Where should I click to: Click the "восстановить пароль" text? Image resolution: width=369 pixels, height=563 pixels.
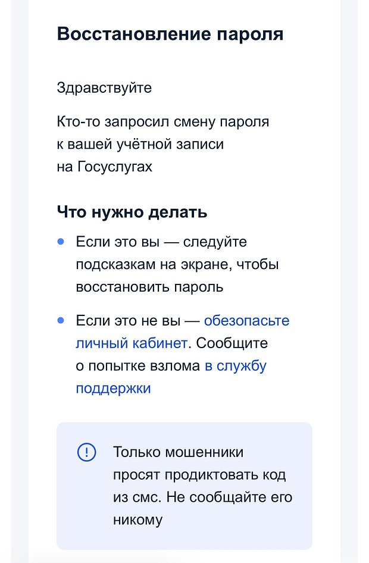click(149, 287)
